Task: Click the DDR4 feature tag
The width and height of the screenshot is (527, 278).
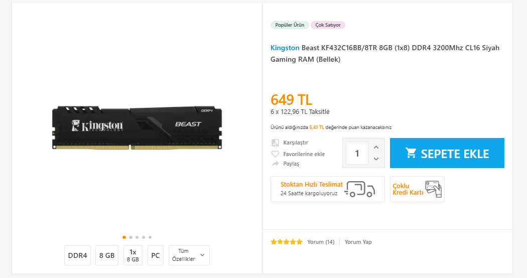Action: pos(78,255)
